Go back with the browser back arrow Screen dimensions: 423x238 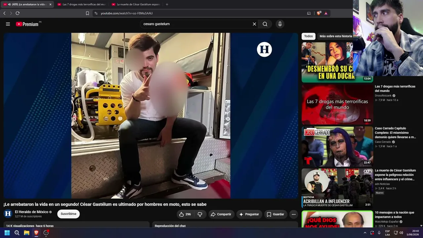click(x=4, y=13)
